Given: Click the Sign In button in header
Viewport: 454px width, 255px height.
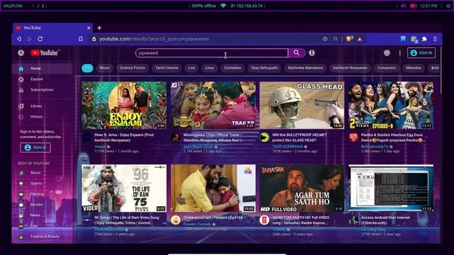Looking at the screenshot, I should pyautogui.click(x=421, y=53).
